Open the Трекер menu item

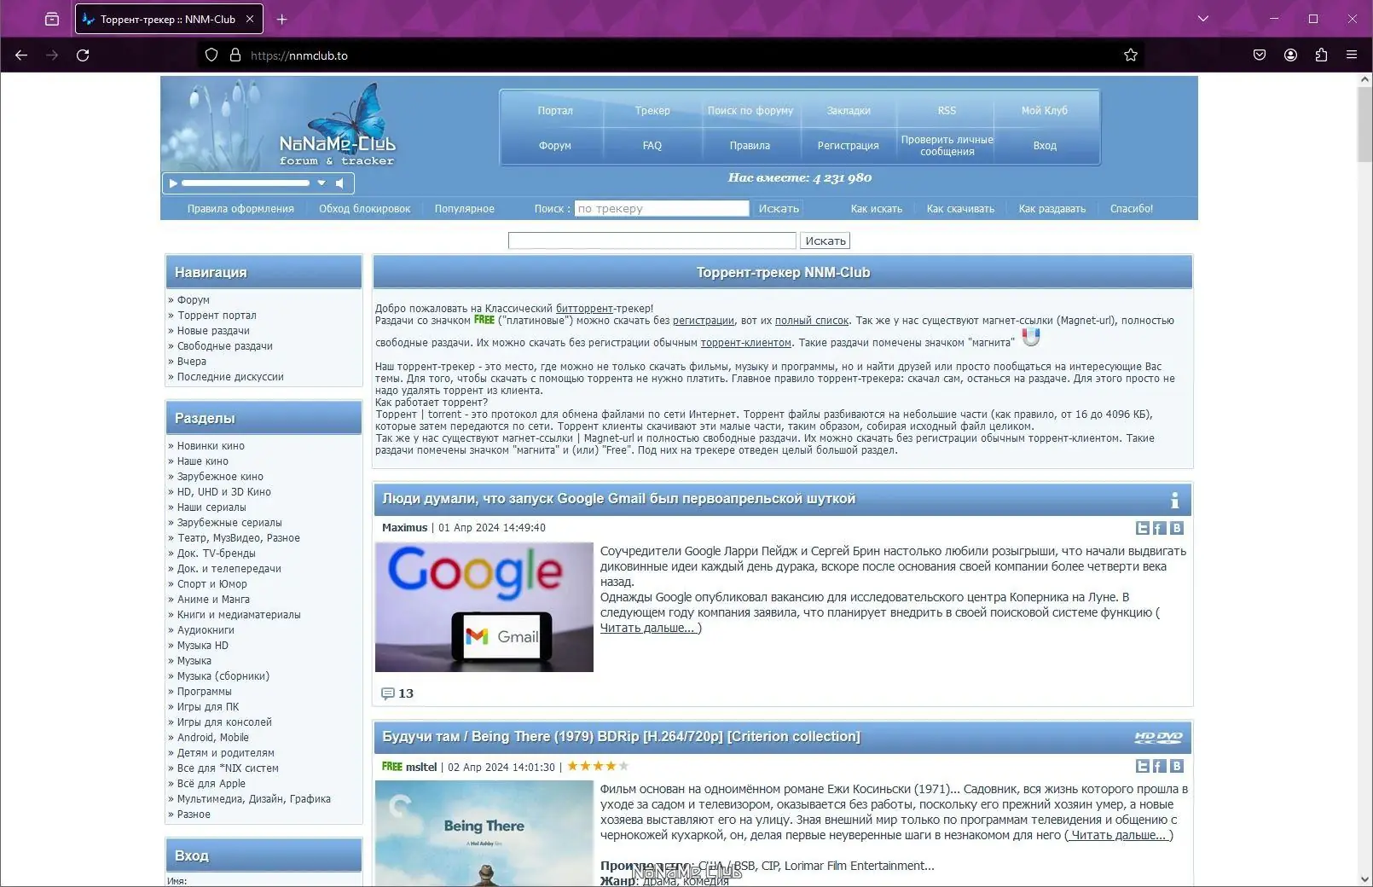pyautogui.click(x=652, y=111)
